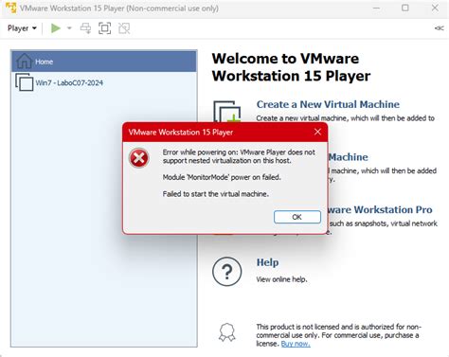Click the green Power On play icon

56,28
